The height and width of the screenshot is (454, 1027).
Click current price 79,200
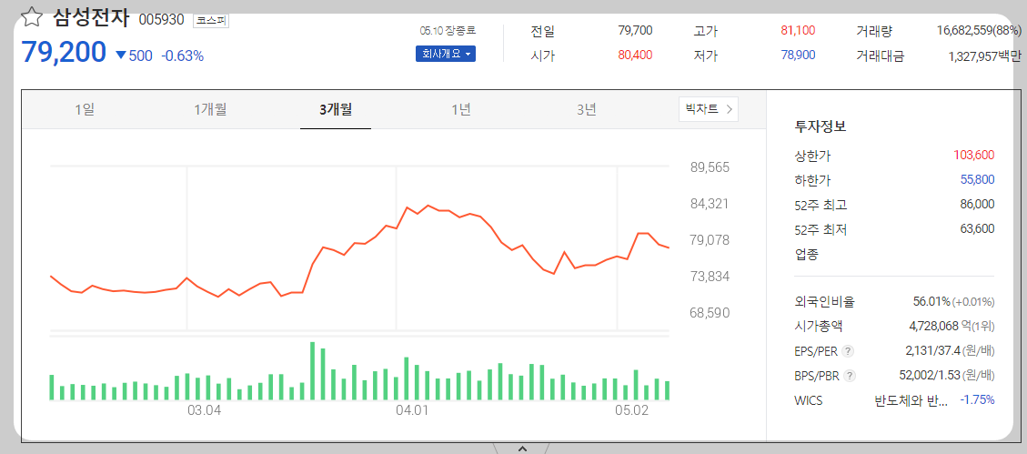(x=64, y=53)
